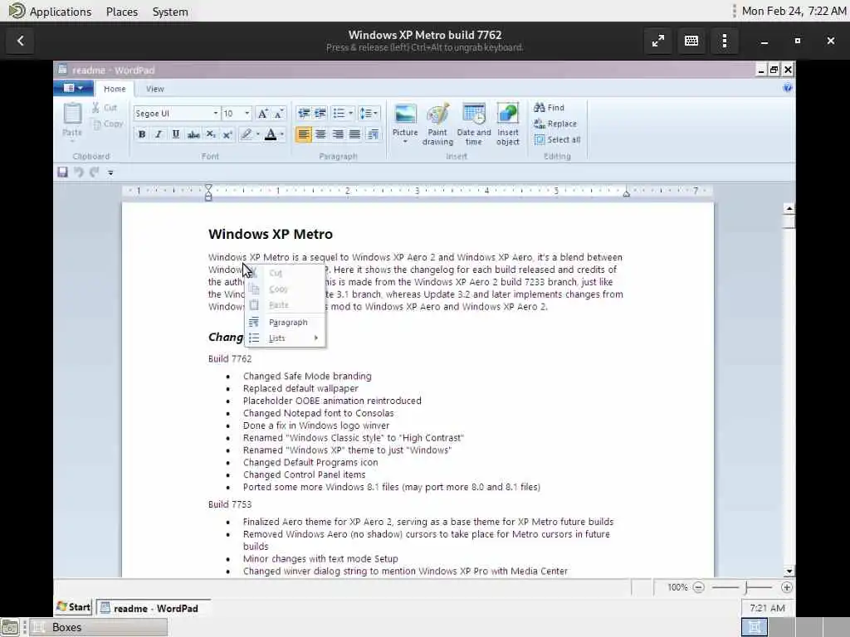Toggle Subscript formatting button
The image size is (850, 637).
[210, 134]
